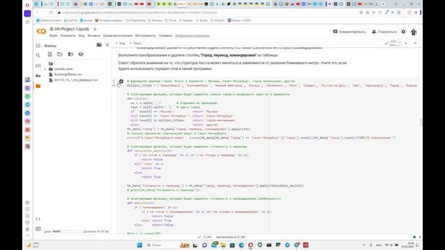Open Opera browser from taskbar

[x=250, y=245]
